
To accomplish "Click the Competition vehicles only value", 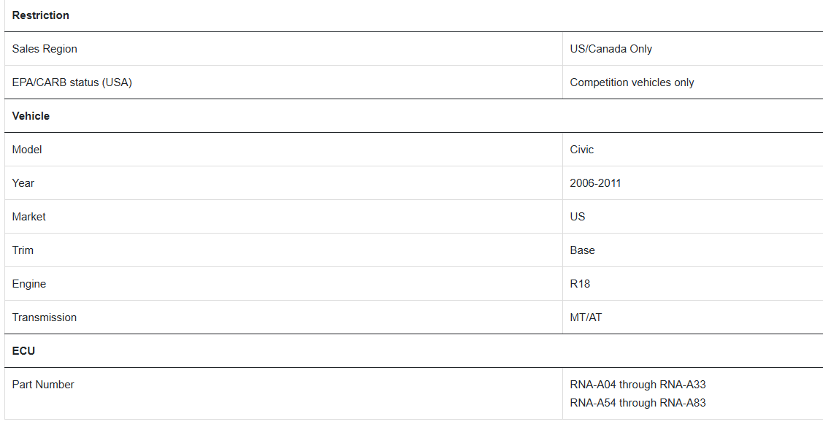I will point(632,82).
